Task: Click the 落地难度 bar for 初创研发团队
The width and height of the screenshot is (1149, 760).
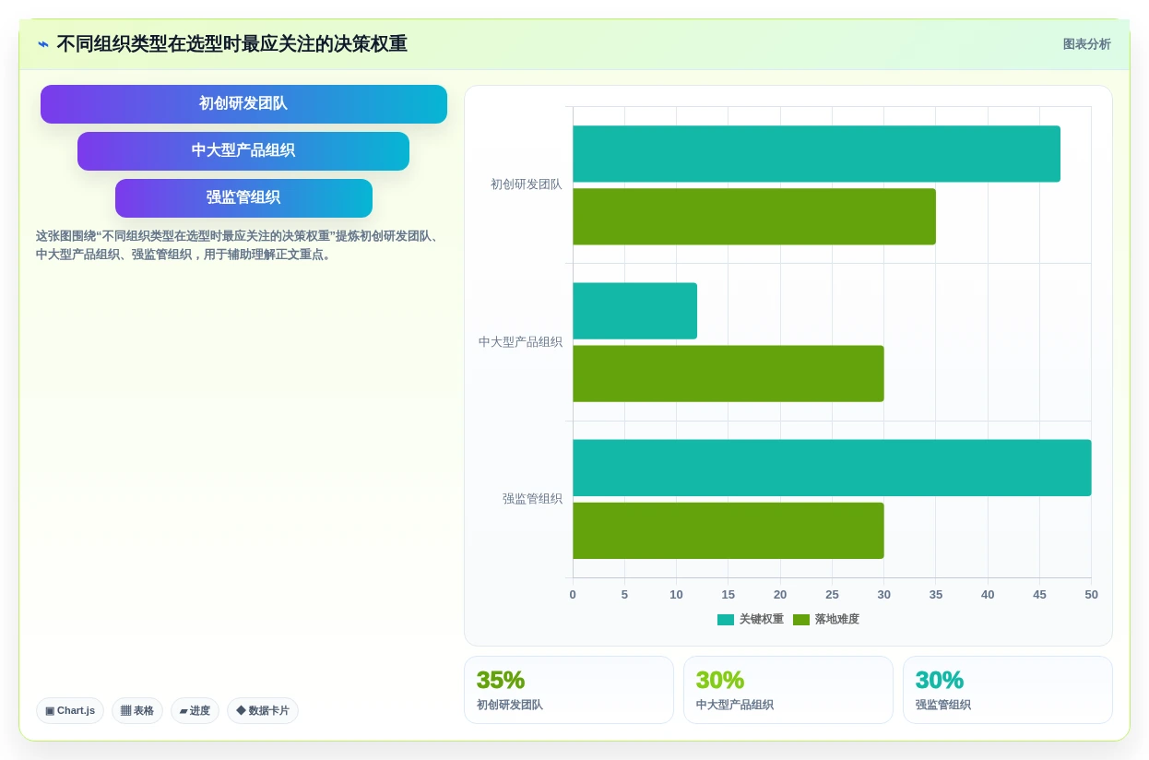Action: click(754, 217)
